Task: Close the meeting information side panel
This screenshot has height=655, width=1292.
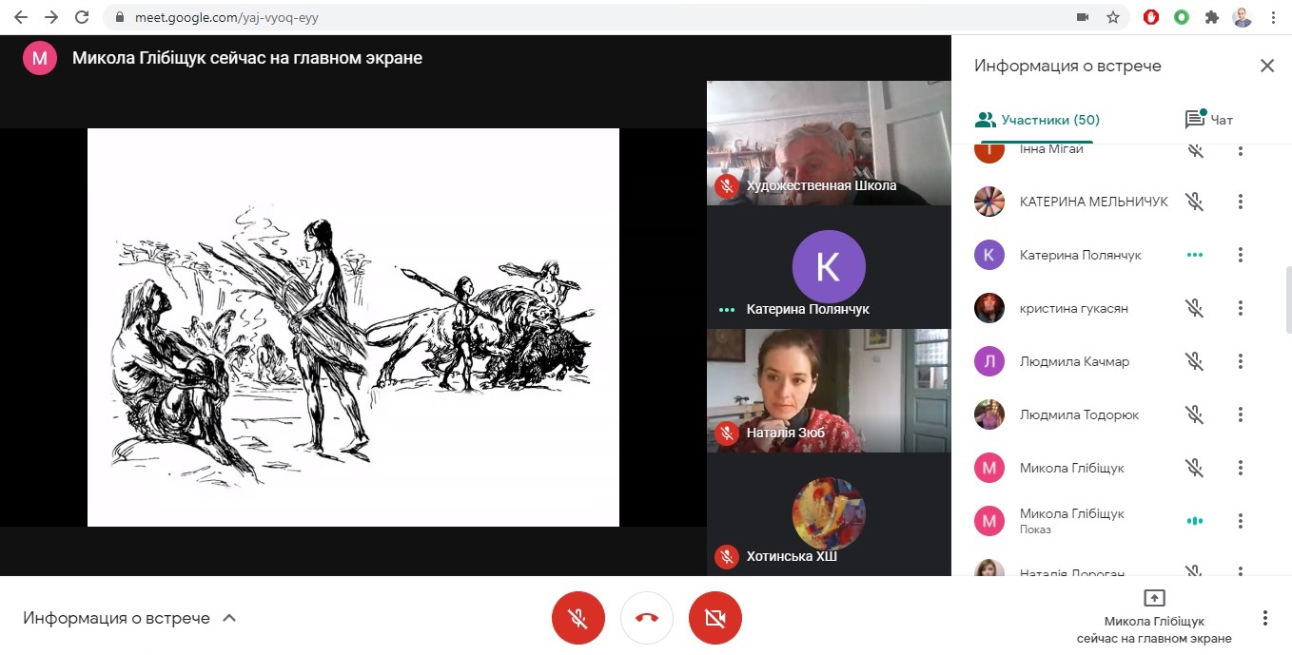Action: click(1267, 66)
